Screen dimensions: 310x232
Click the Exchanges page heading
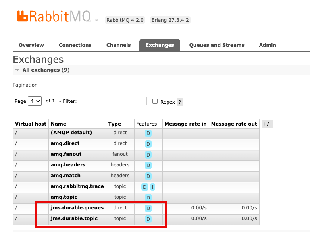point(38,59)
